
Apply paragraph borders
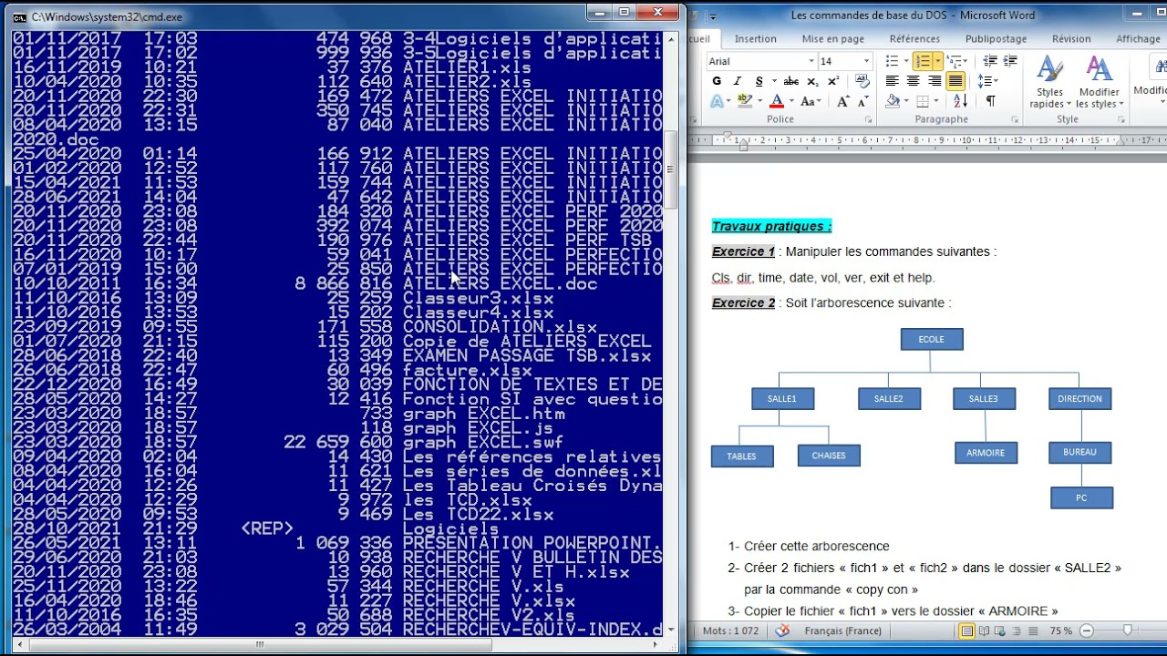923,101
